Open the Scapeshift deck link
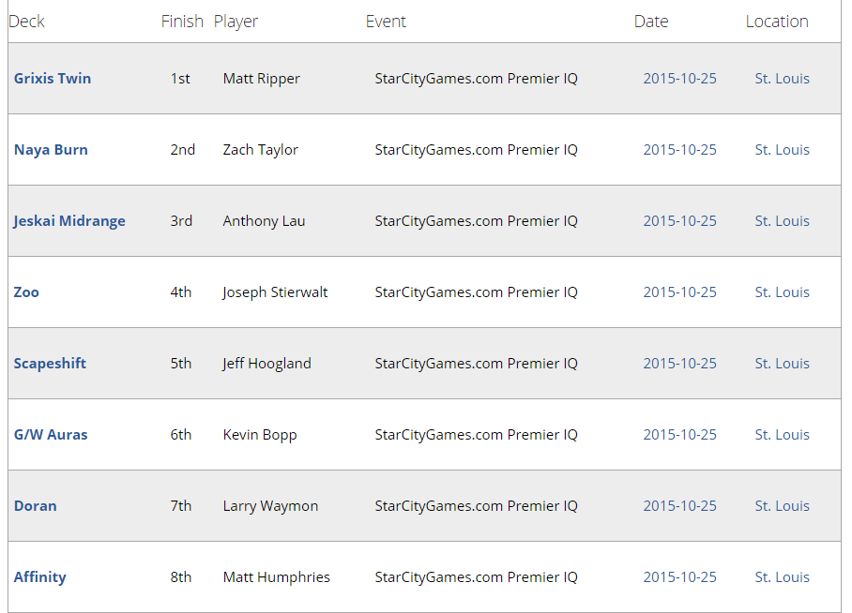The width and height of the screenshot is (852, 613). pyautogui.click(x=50, y=364)
